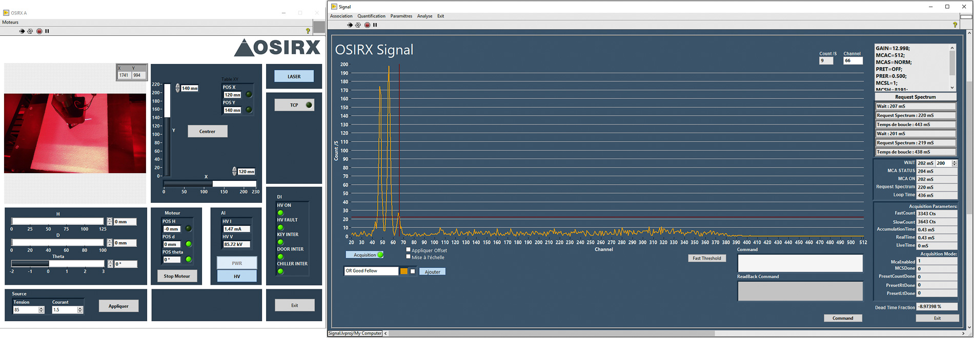Open the Paramètres menu
The height and width of the screenshot is (338, 974).
pos(401,16)
